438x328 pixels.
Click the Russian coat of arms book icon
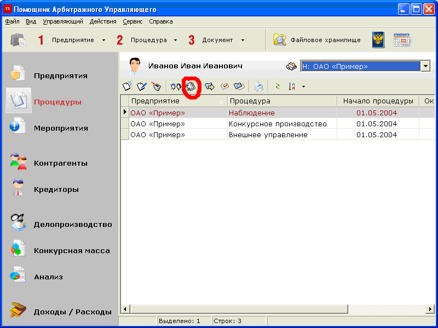[378, 40]
